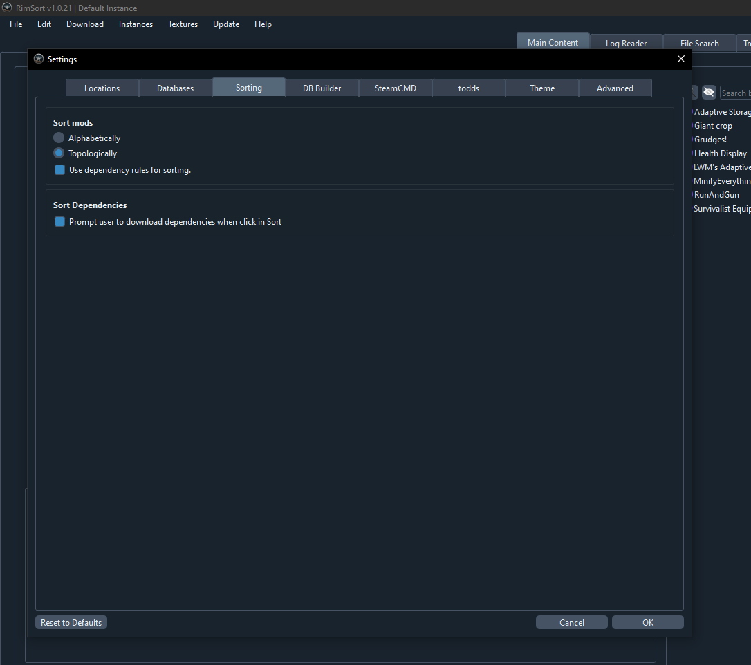Viewport: 751px width, 665px height.
Task: Open the Instances menu
Action: pos(136,24)
